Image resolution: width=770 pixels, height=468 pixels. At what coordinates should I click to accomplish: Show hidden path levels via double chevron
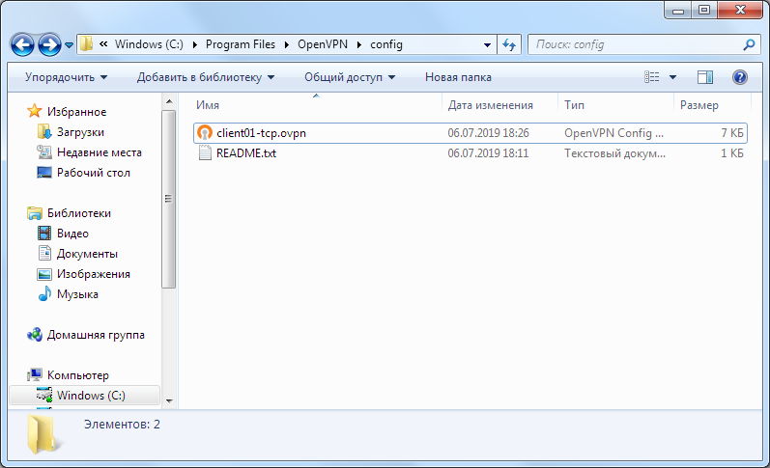(103, 44)
